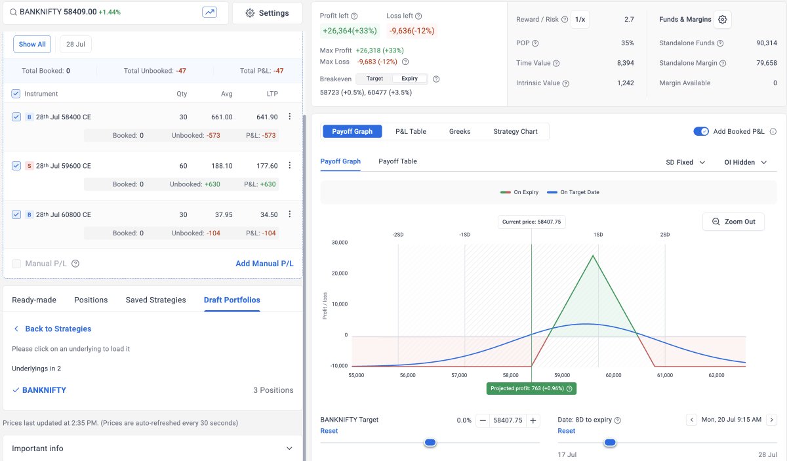The height and width of the screenshot is (461, 787).
Task: Uncheck the 28th Jul 60800 CE checkbox
Action: coord(16,214)
